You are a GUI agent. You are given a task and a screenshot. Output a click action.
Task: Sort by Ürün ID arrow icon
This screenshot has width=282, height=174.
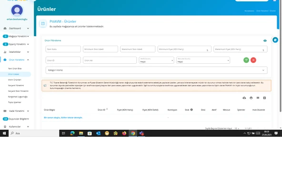pyautogui.click(x=107, y=109)
